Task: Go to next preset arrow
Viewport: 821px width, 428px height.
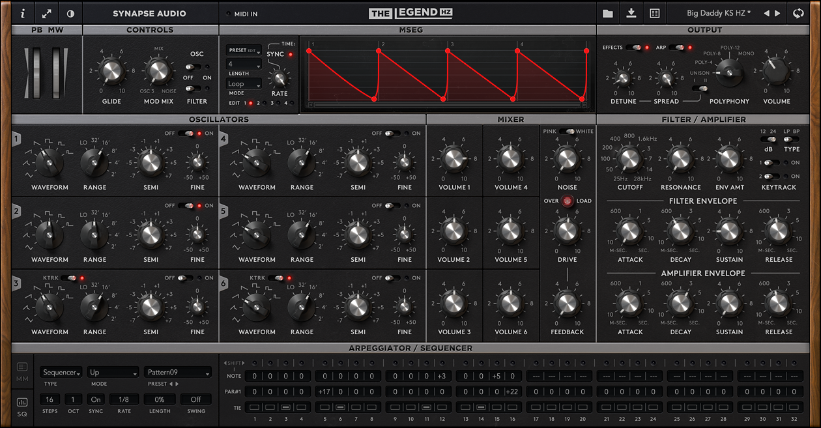Action: (x=777, y=13)
